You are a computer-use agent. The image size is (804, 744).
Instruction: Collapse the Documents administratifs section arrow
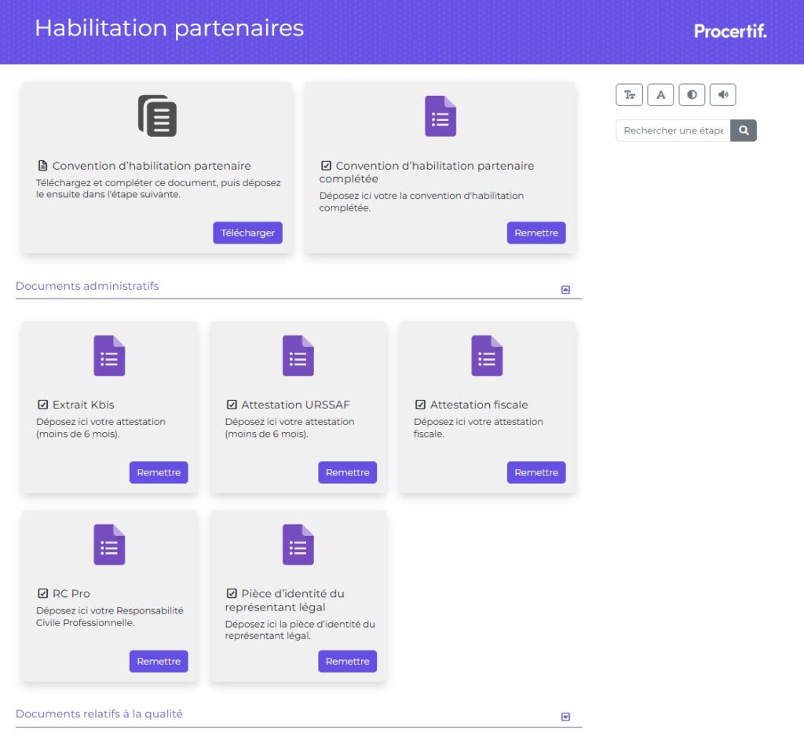[565, 289]
